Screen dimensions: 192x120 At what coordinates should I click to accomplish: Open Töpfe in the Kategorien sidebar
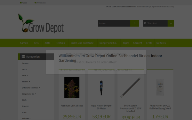24,100
